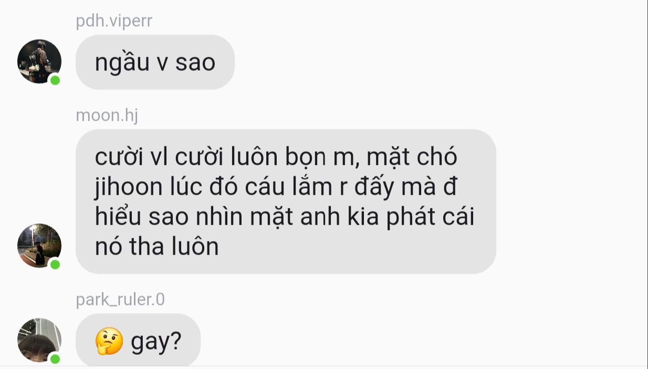Click green online dot on pdh.viperr avatar
The height and width of the screenshot is (369, 648).
pyautogui.click(x=55, y=80)
